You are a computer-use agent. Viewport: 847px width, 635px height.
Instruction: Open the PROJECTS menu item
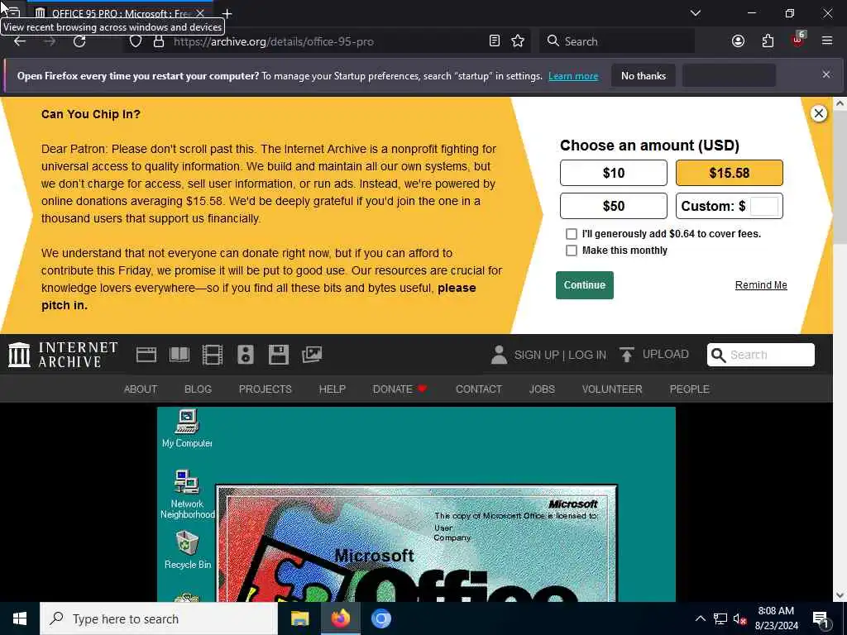(266, 389)
